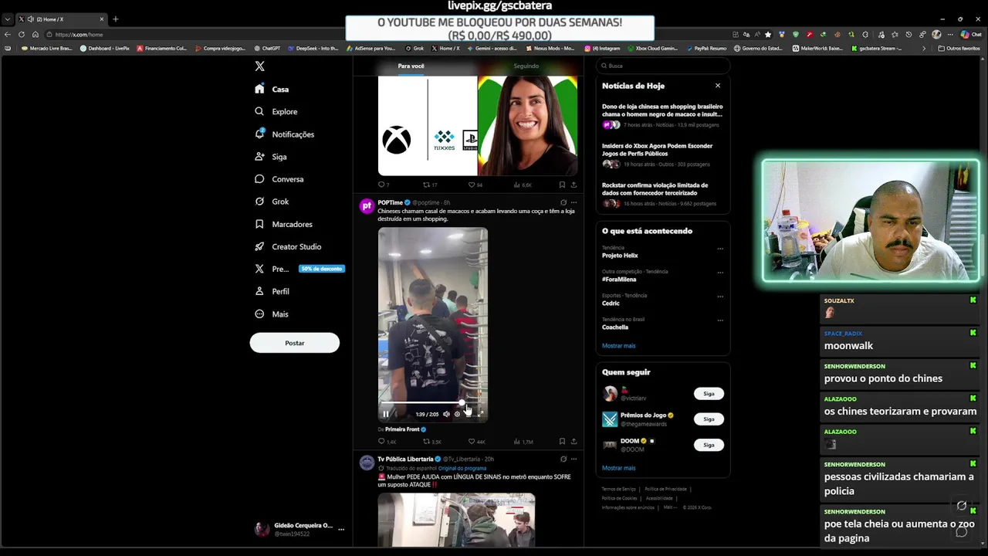Reload the page in browser toolbar
The image size is (988, 556).
21,34
